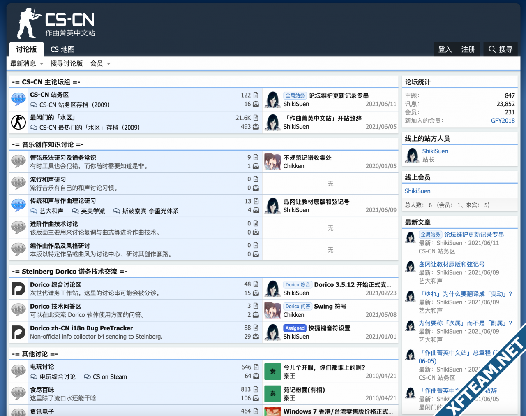Open the 讨论版 tab

click(26, 49)
